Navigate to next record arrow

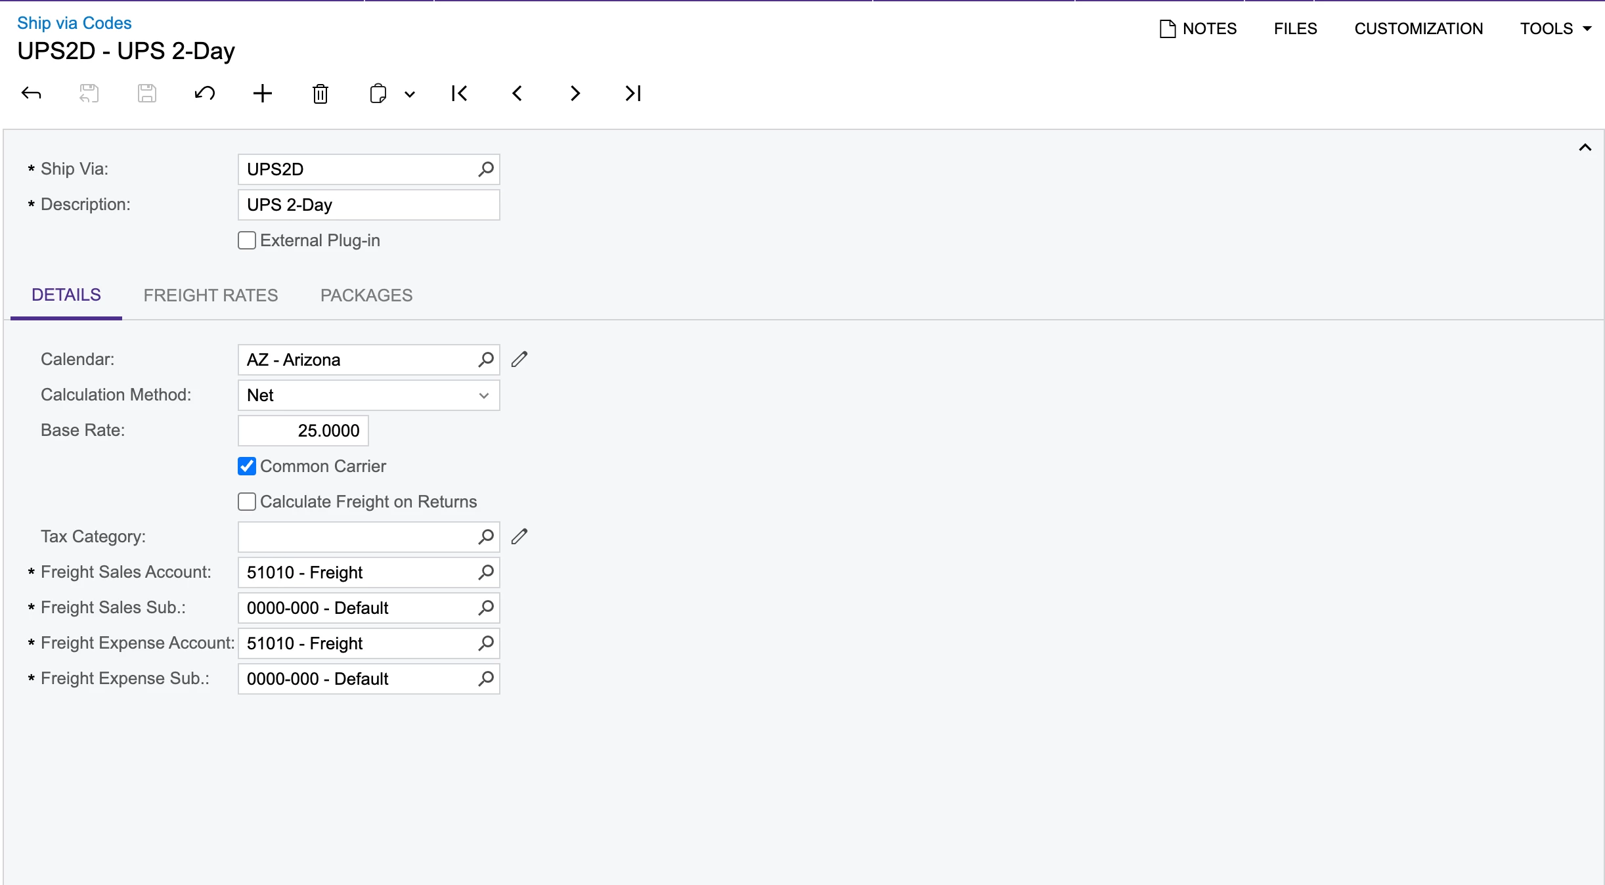[x=575, y=93]
